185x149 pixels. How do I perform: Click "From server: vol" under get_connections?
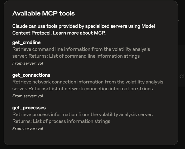27,96
